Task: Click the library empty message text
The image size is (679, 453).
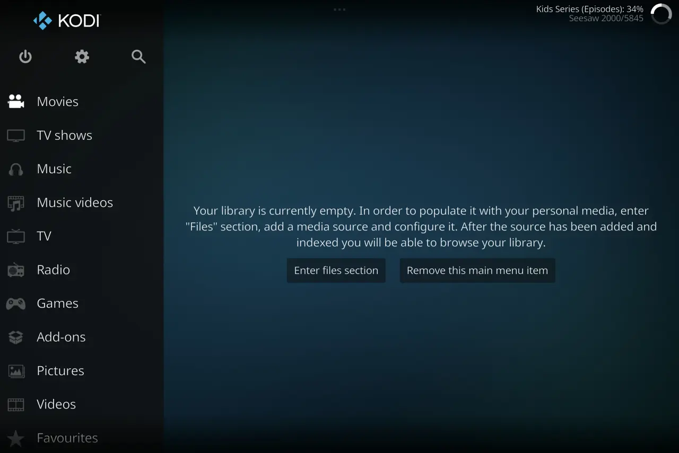Action: tap(421, 227)
